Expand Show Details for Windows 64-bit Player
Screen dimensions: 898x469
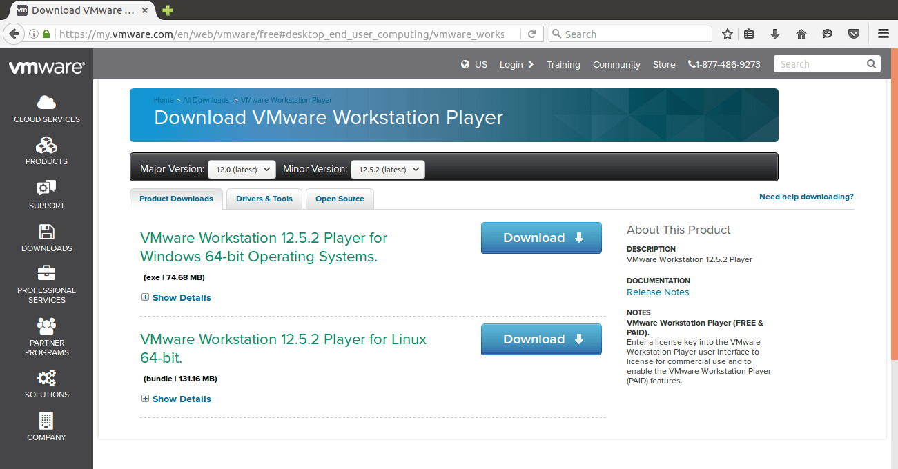click(x=176, y=297)
